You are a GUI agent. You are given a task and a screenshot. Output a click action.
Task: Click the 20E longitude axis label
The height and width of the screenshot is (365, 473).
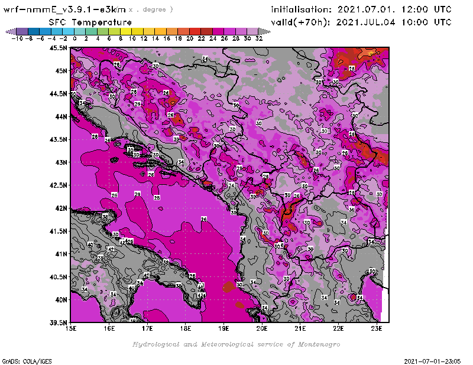pyautogui.click(x=262, y=328)
